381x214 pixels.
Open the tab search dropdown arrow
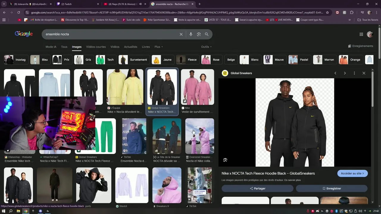4,4
